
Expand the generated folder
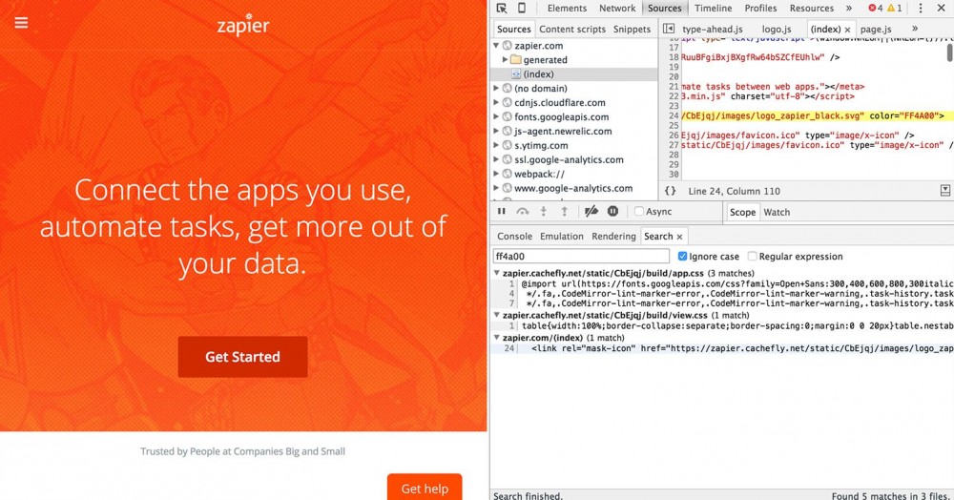(505, 59)
